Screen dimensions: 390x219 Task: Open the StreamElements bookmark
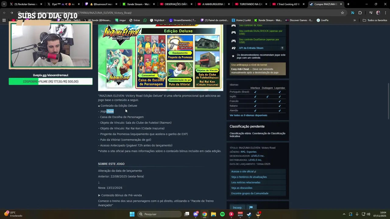click(x=182, y=20)
